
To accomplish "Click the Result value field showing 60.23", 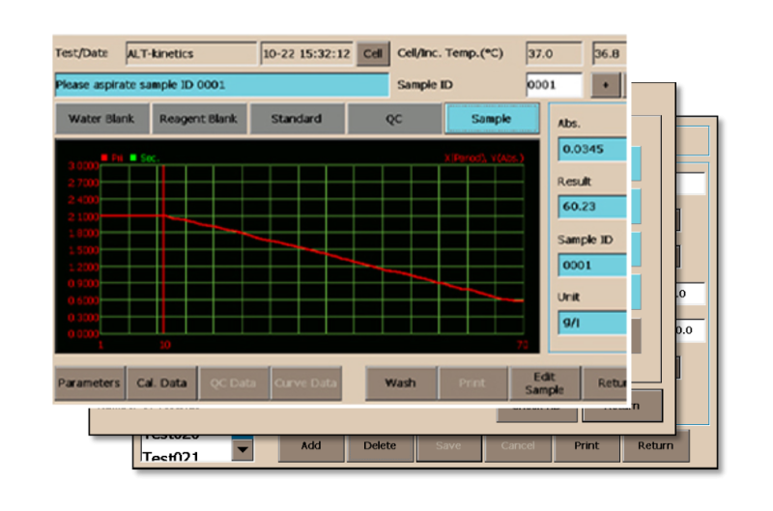I will tap(591, 207).
